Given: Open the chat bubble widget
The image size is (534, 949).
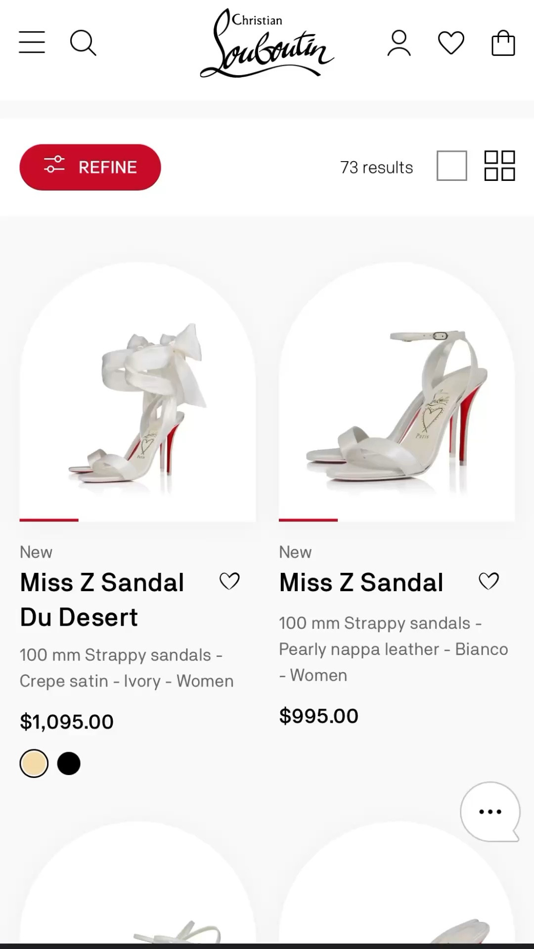Looking at the screenshot, I should 489,812.
